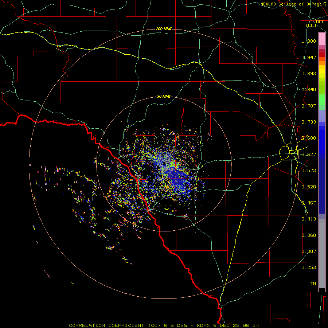Click the 0.573 scale value
This screenshot has width=328, height=328.
click(x=309, y=171)
